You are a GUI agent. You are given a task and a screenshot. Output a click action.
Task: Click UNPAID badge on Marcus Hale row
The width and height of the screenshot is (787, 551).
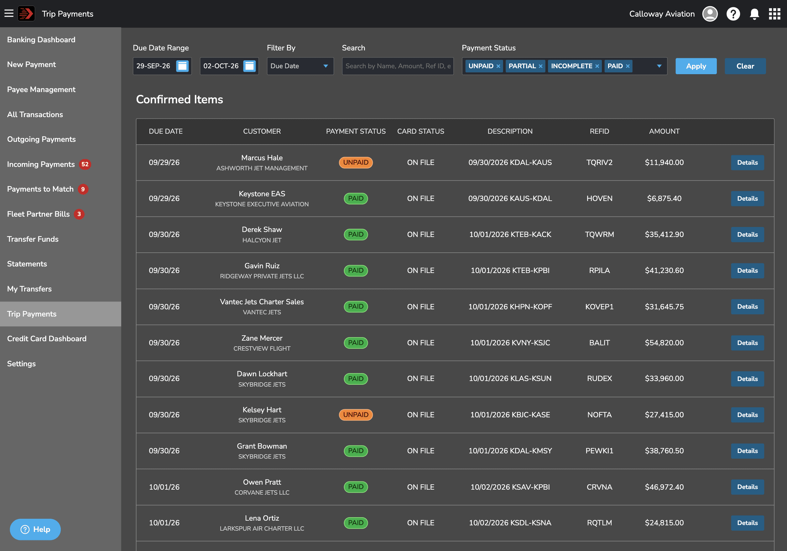coord(356,162)
